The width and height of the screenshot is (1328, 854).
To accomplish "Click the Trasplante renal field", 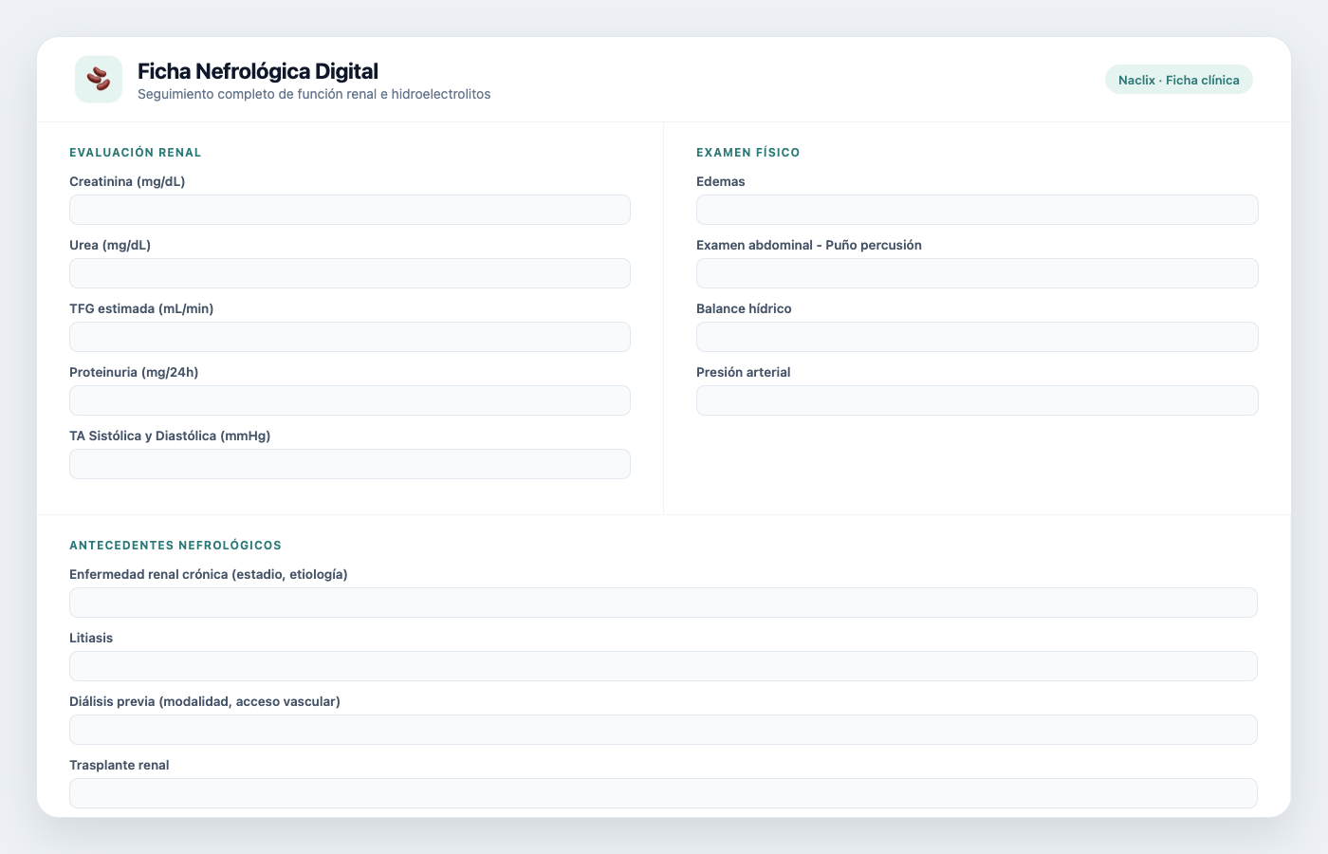I will pyautogui.click(x=663, y=793).
